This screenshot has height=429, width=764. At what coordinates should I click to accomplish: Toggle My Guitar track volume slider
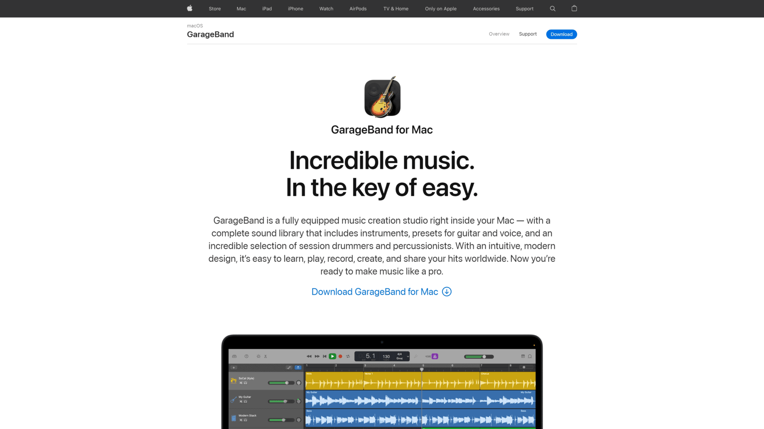pos(285,401)
